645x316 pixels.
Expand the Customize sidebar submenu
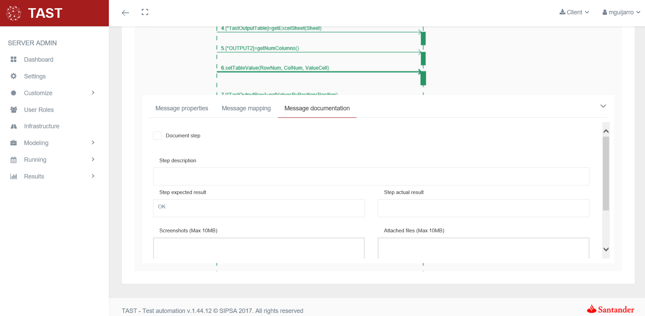93,93
